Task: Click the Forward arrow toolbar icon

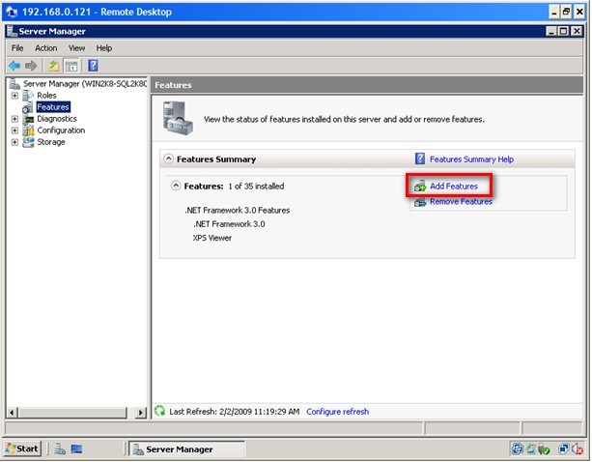Action: pos(31,66)
